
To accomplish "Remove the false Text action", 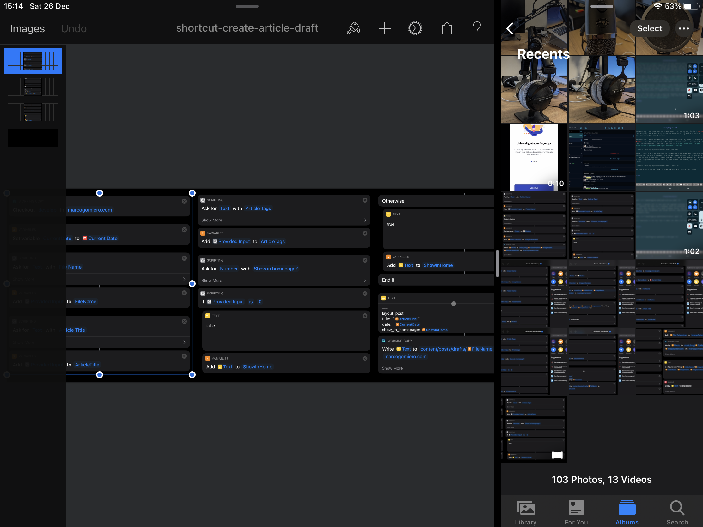I will point(365,315).
